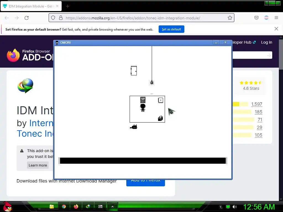Click the site padlock security icon
283x212 pixels.
pos(61,18)
